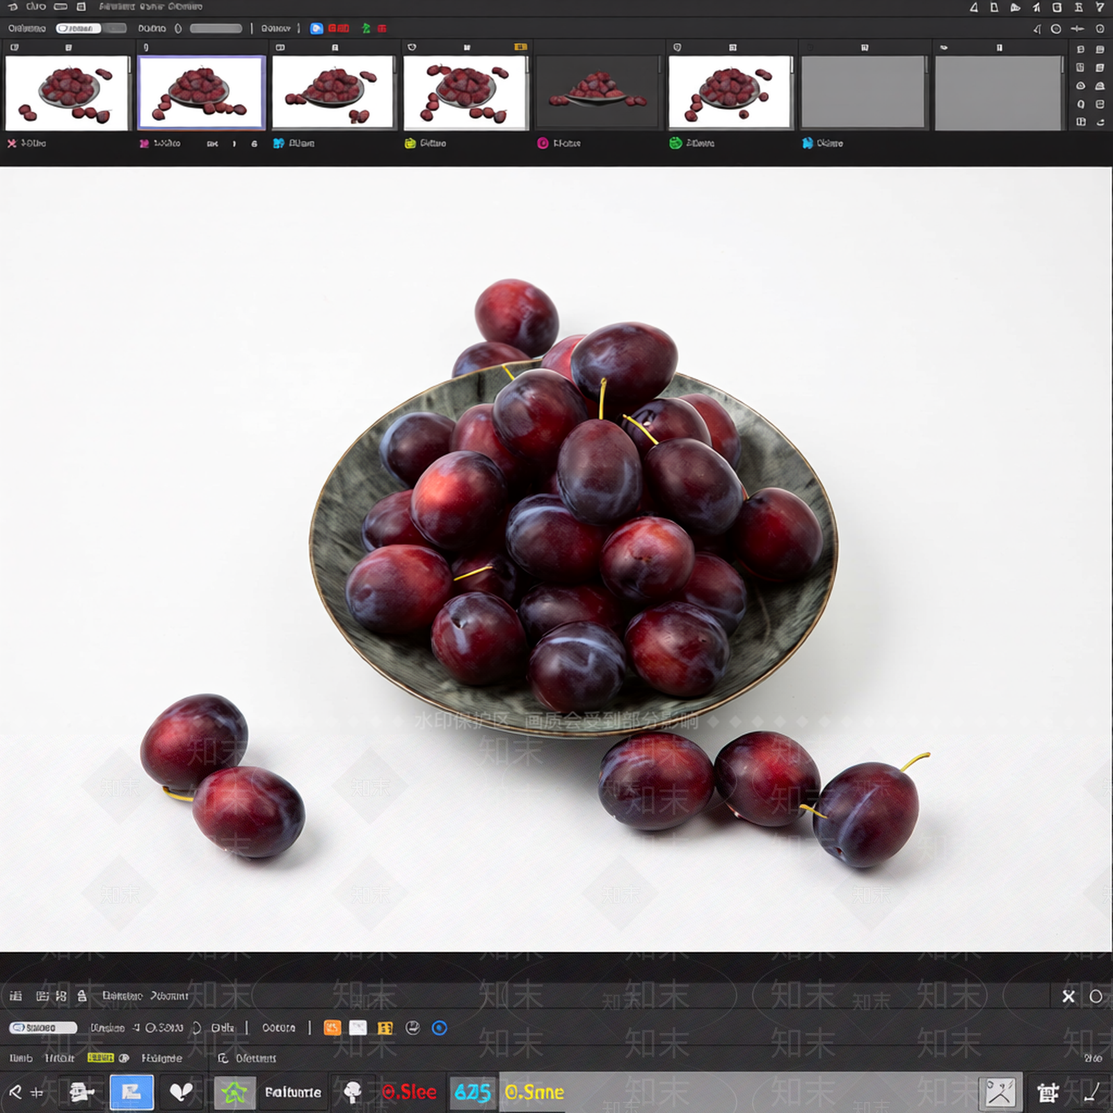
Task: Click the blue cloud sync icon in top toolbar
Action: click(x=317, y=29)
